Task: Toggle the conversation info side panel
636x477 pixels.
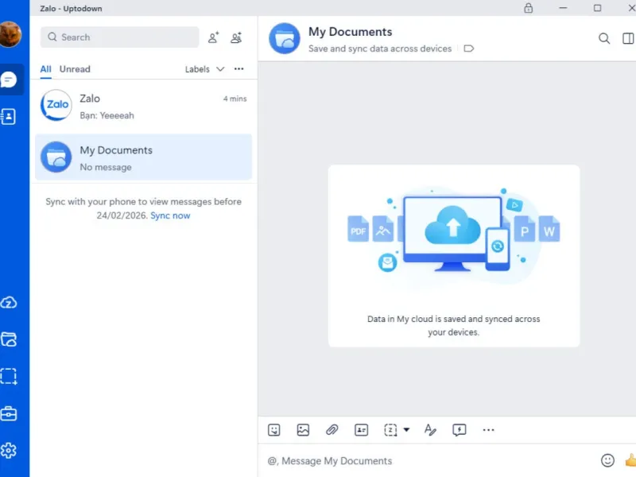Action: point(628,38)
